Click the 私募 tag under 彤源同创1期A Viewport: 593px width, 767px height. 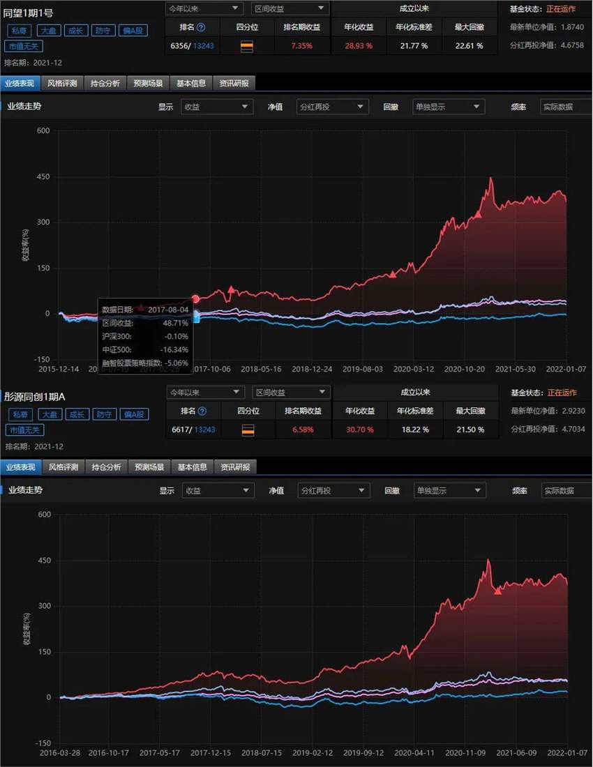click(20, 414)
